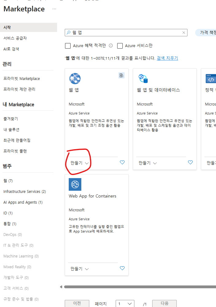
Task: Filter by AI Apps and Agents (1)
Action: coord(23,202)
